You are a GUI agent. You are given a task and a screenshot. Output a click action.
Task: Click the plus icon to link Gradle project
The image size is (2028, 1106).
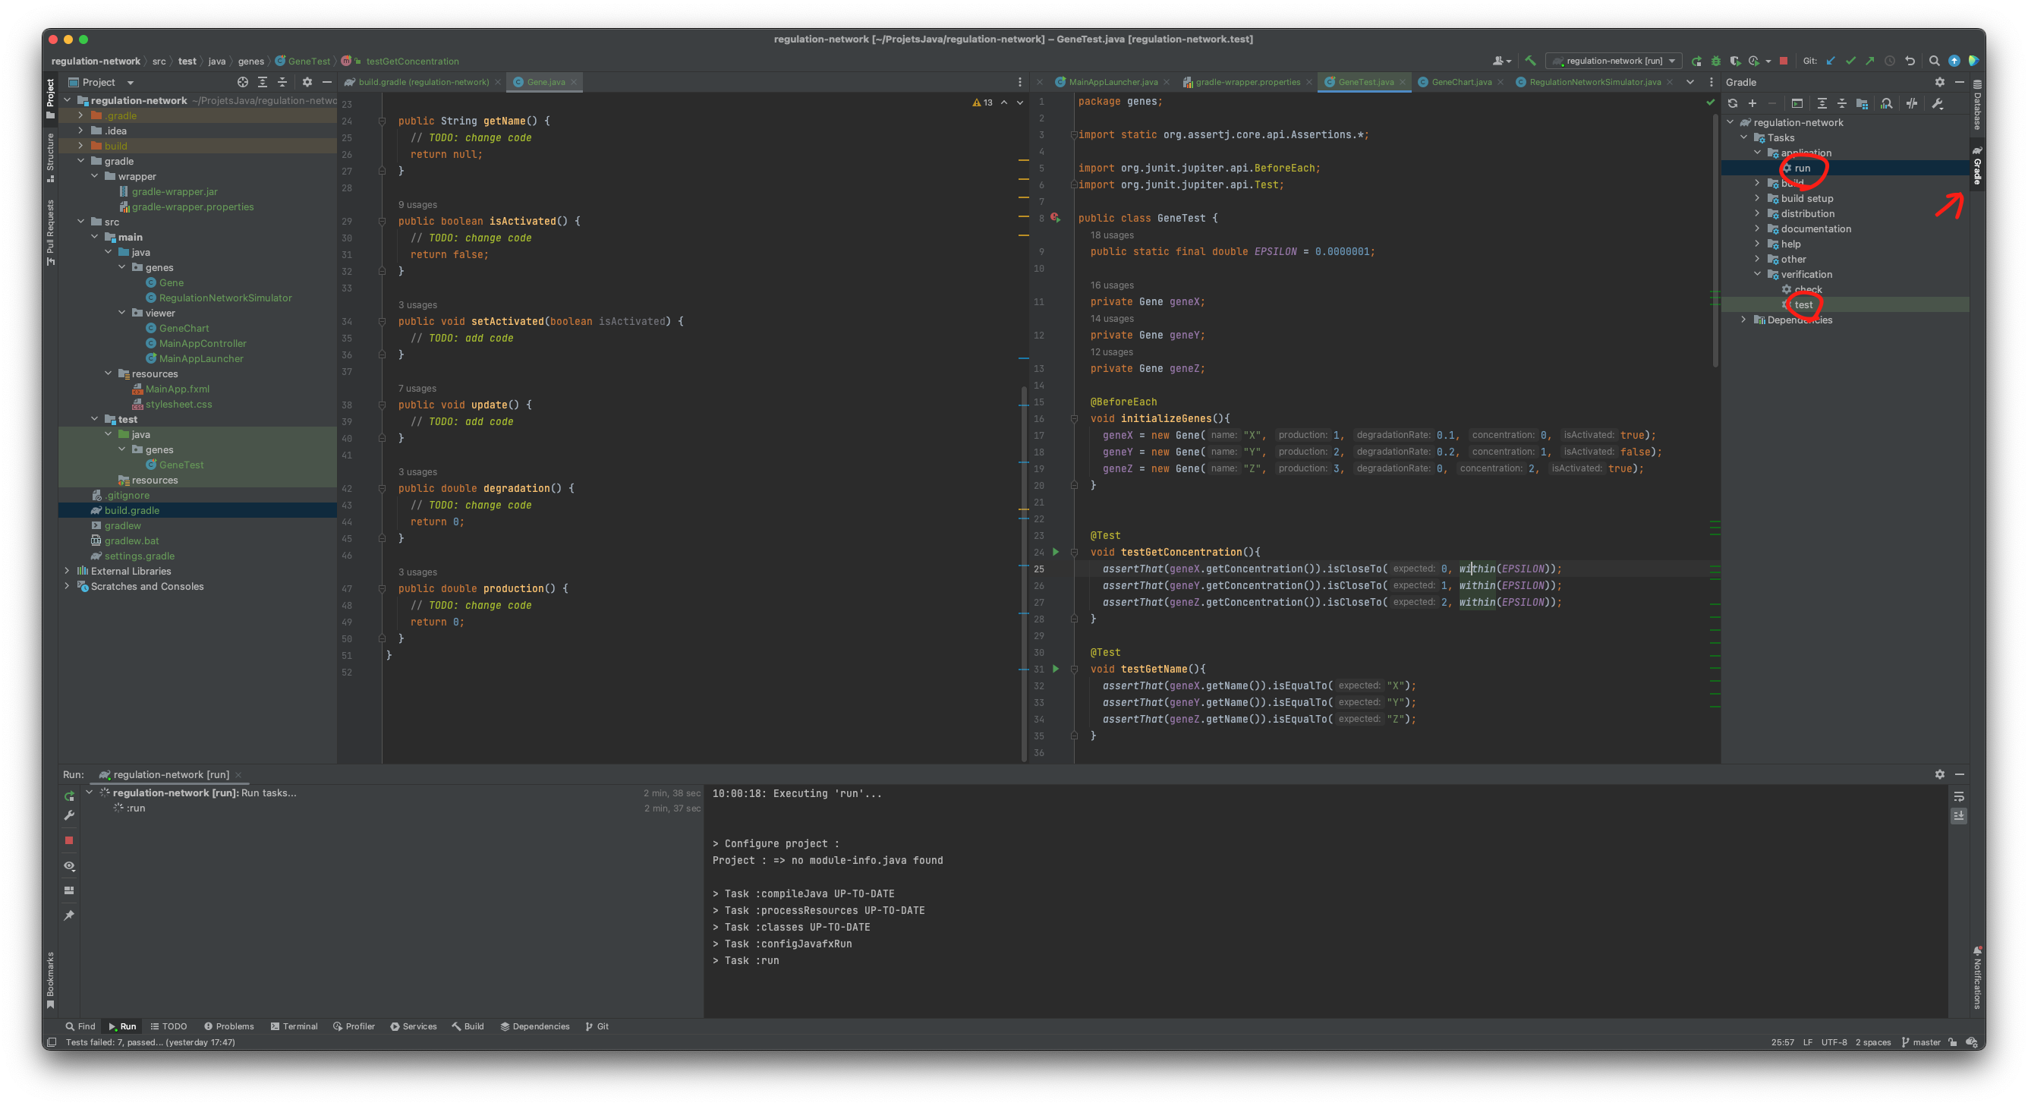pos(1752,103)
